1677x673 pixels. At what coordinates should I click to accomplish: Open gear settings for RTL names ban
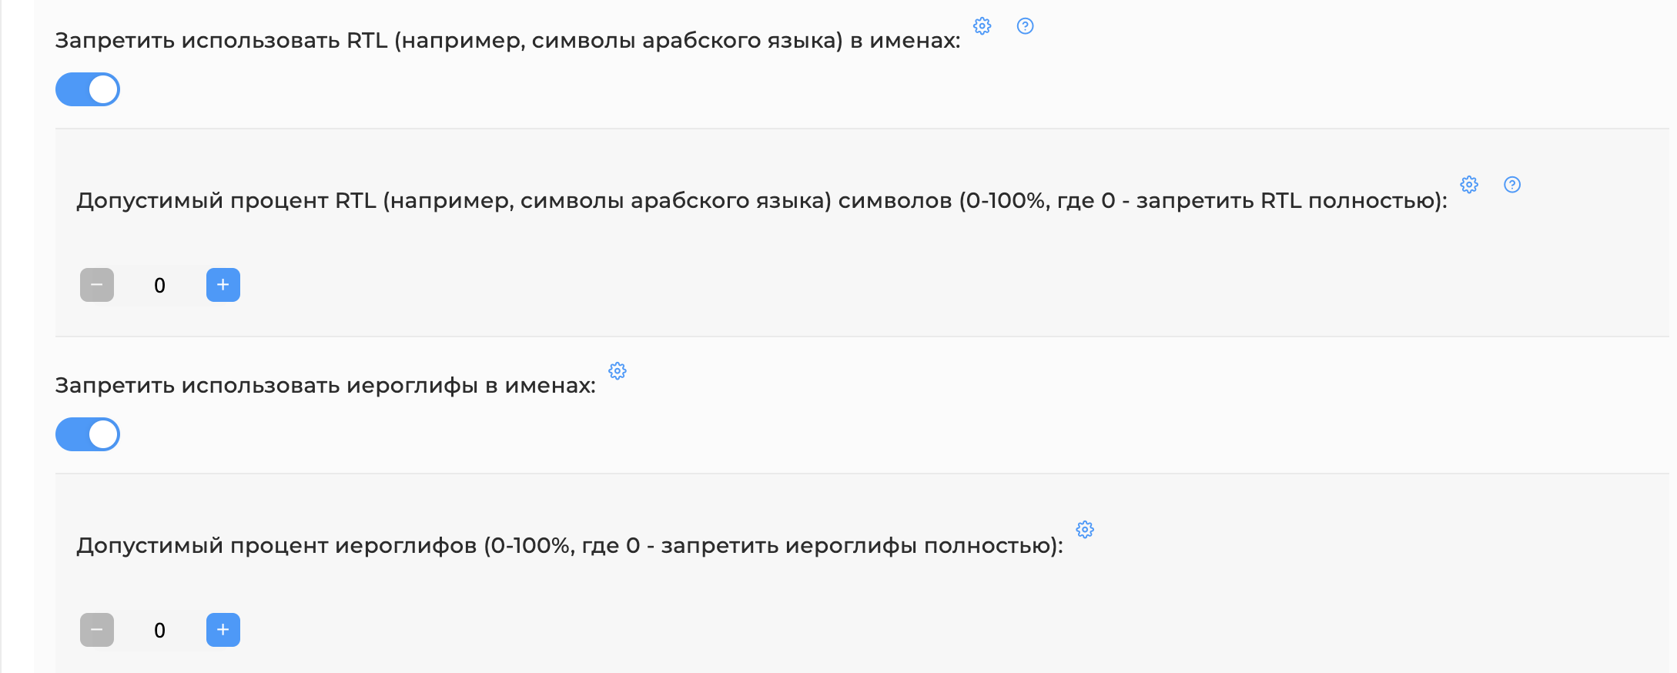pos(982,26)
